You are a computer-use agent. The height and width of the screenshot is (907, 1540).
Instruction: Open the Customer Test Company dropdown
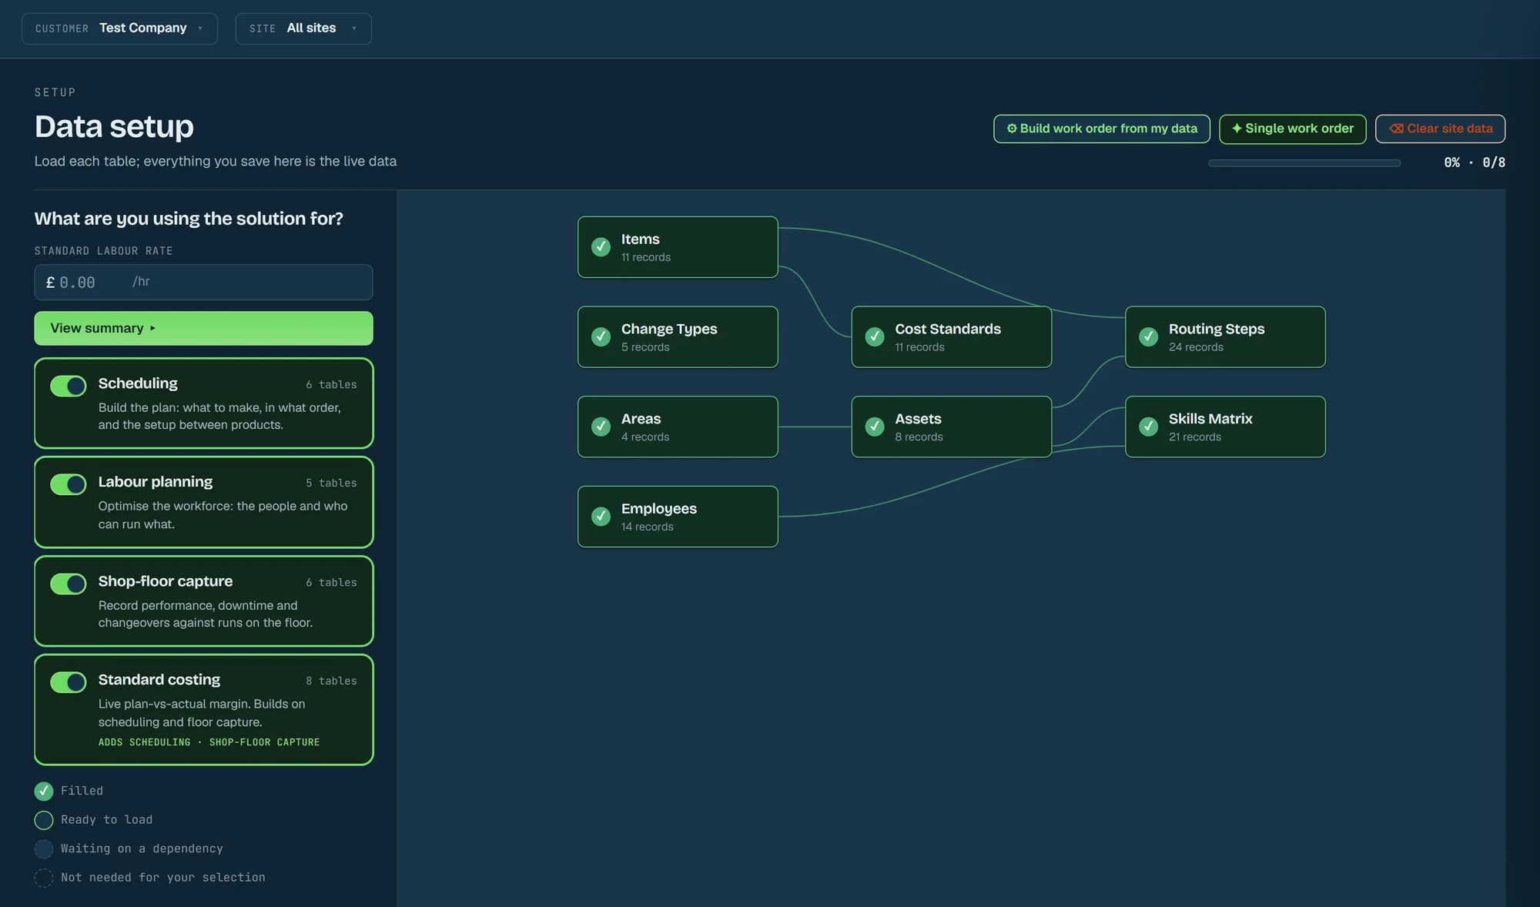click(119, 28)
